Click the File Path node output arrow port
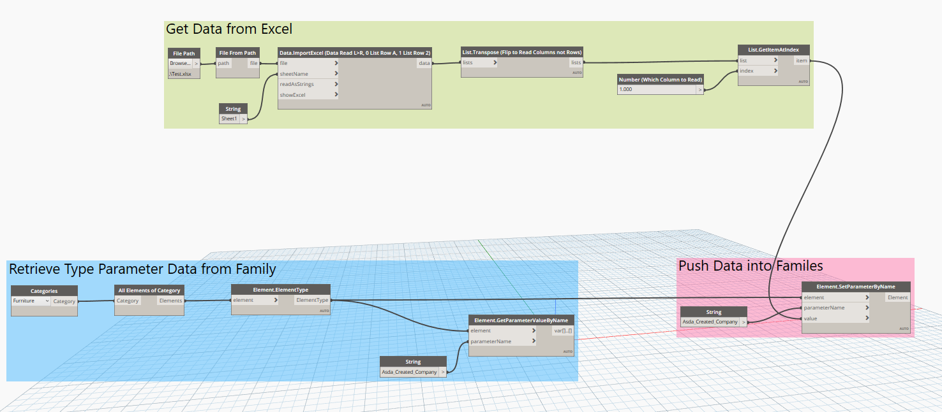This screenshot has width=942, height=412. [x=197, y=64]
